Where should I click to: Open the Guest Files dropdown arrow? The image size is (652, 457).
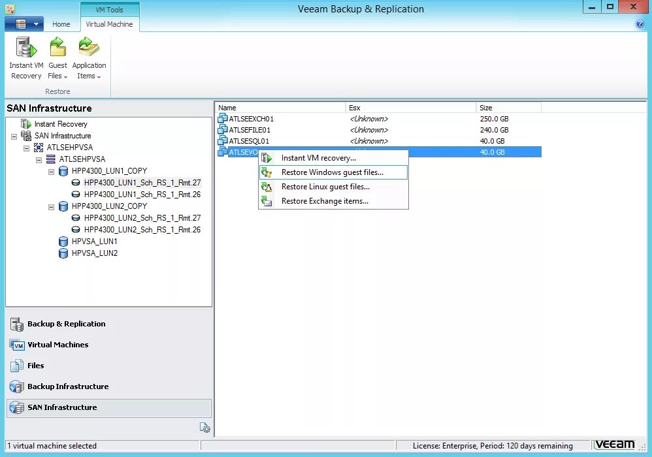pyautogui.click(x=66, y=77)
